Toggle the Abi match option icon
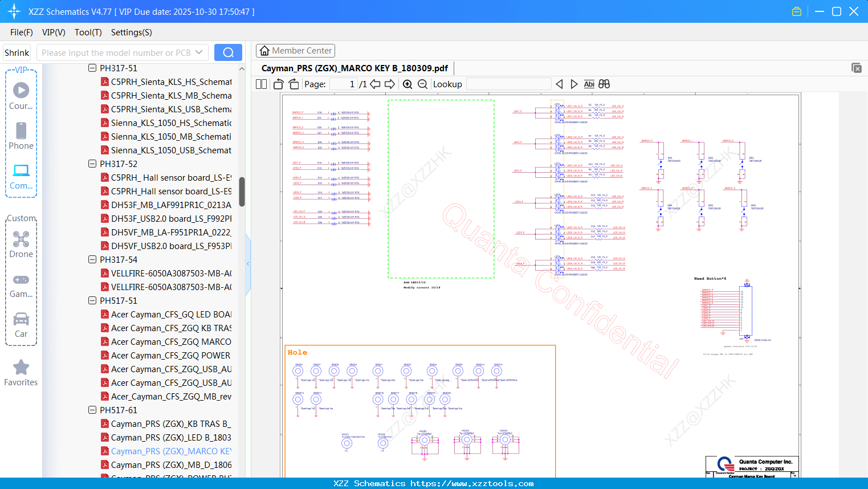This screenshot has width=868, height=489. coord(589,84)
